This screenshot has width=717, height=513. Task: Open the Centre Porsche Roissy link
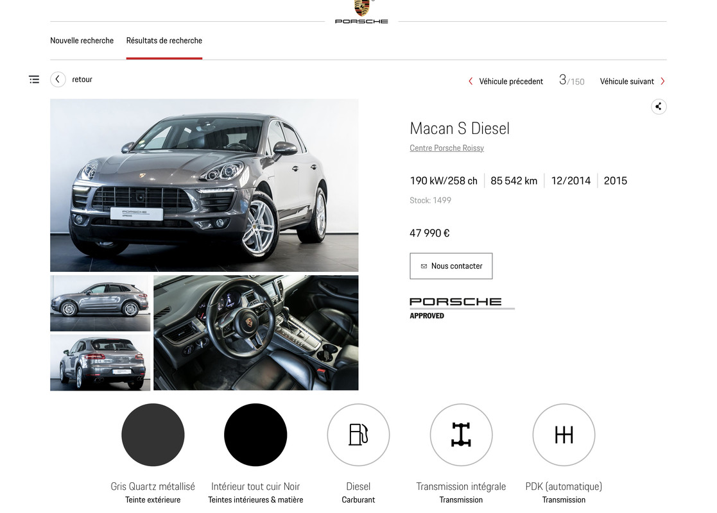coord(447,148)
